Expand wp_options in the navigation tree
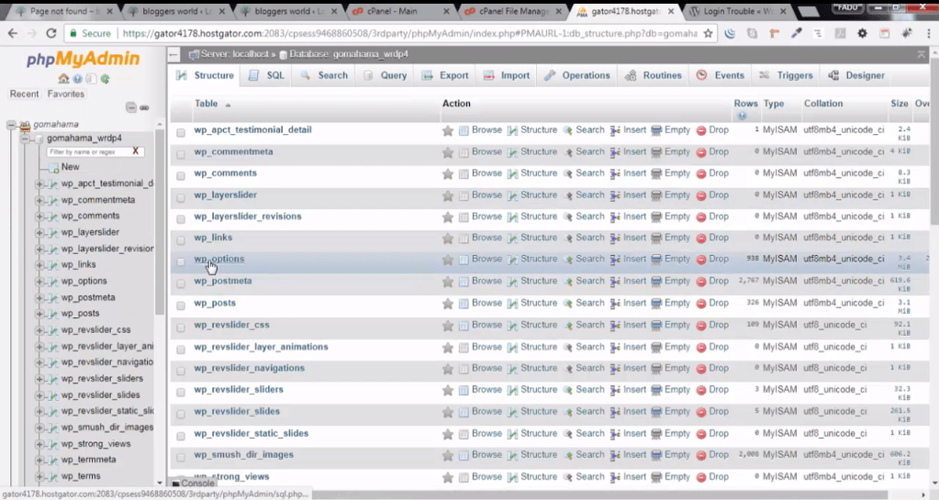The height and width of the screenshot is (500, 939). 39,282
